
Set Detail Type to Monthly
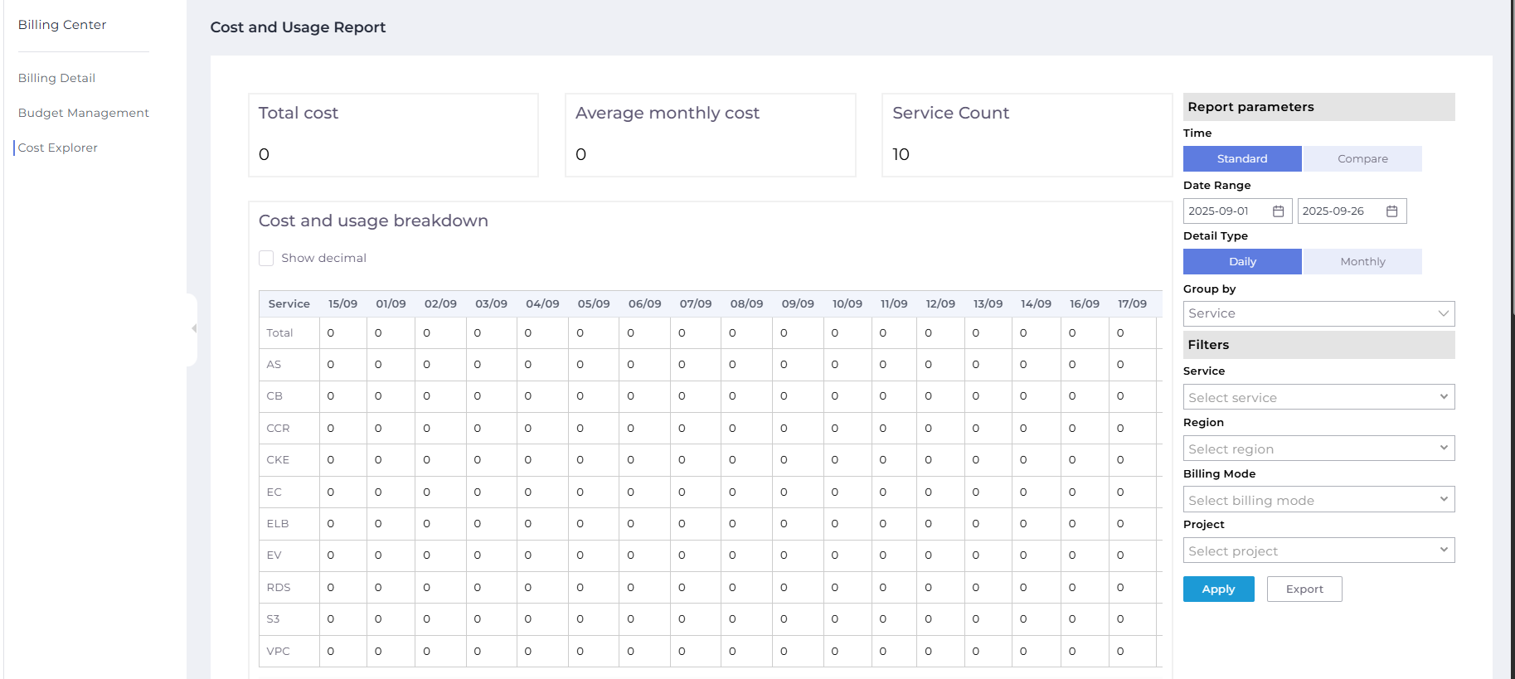[1362, 261]
